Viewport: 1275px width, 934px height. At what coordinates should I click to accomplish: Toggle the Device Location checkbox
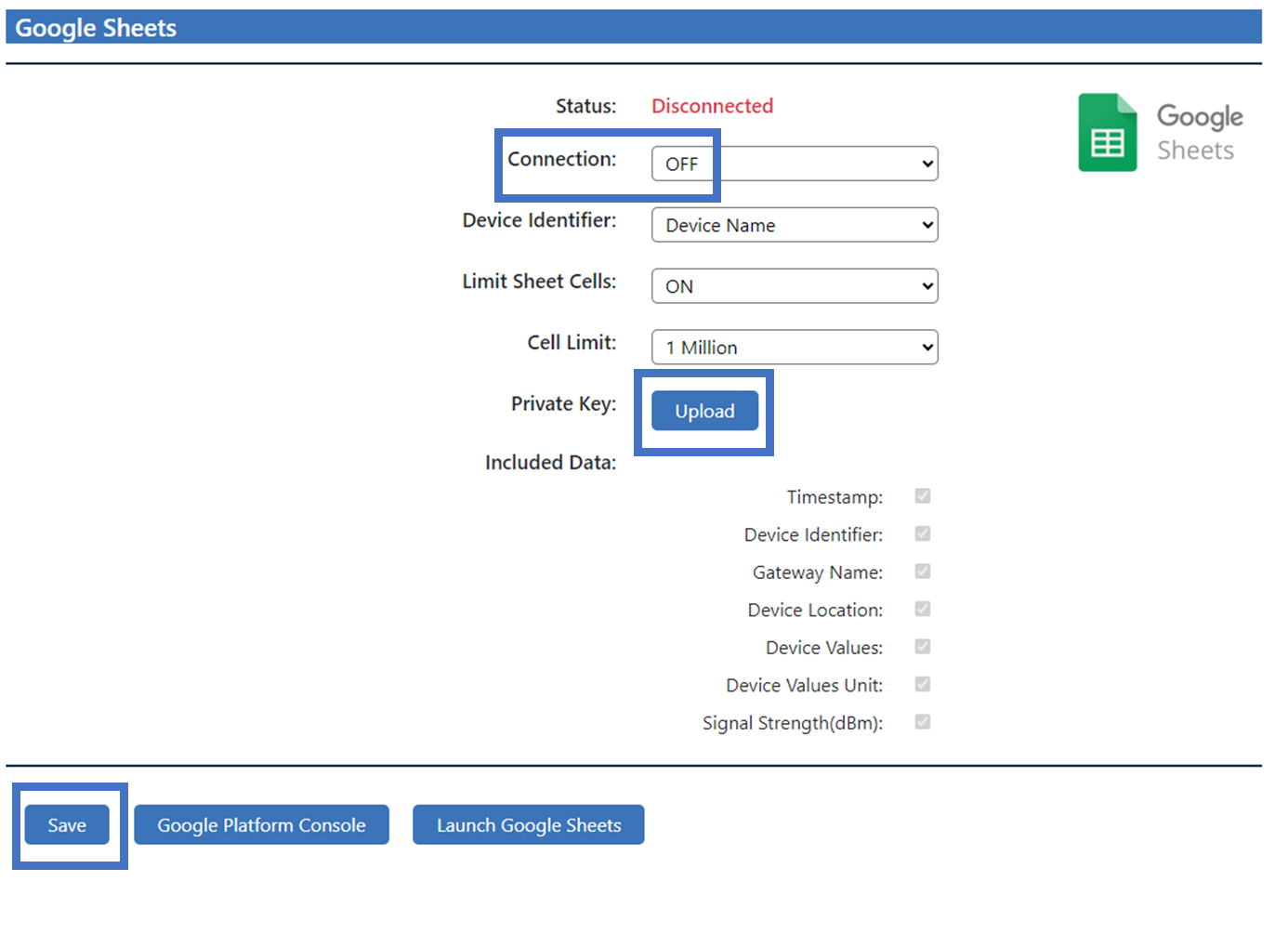point(922,609)
